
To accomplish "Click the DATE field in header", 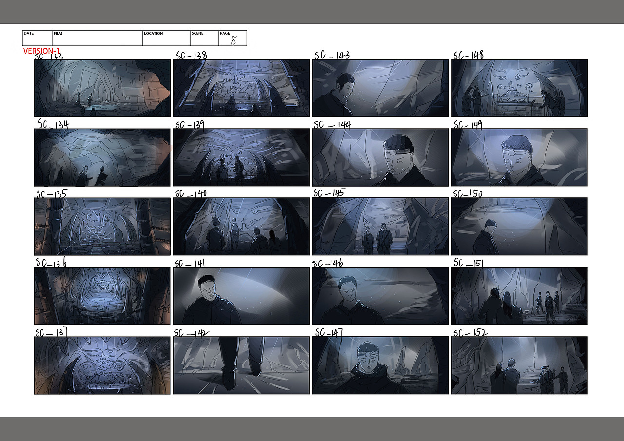I will [38, 38].
